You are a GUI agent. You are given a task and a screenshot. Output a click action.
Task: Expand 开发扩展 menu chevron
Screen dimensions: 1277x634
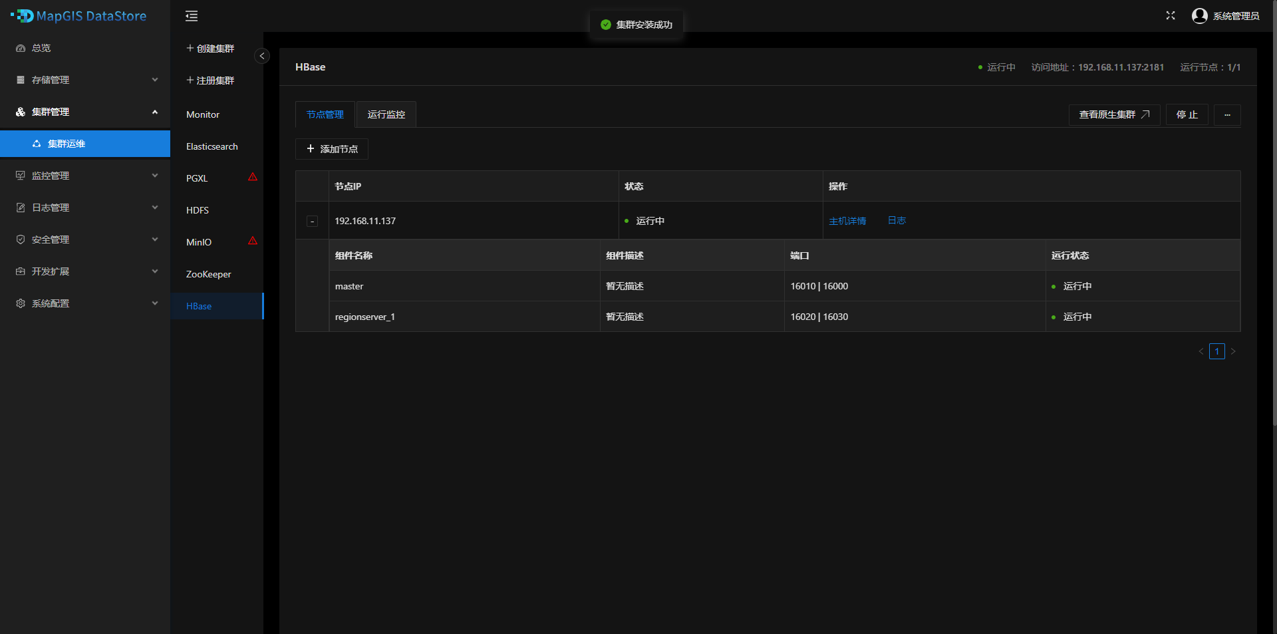(x=155, y=271)
